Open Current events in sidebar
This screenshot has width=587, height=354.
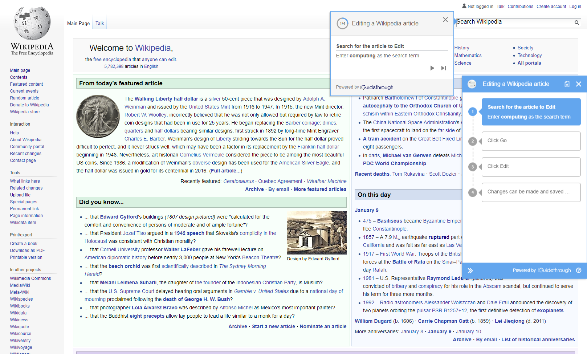(24, 91)
